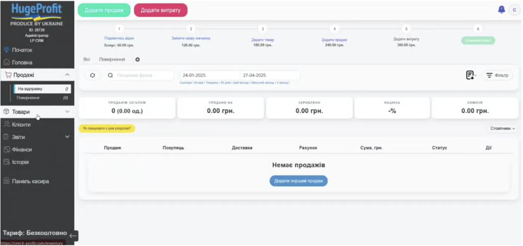The height and width of the screenshot is (246, 523).
Task: Select the '30 днів' date shortcut
Action: (x=225, y=83)
